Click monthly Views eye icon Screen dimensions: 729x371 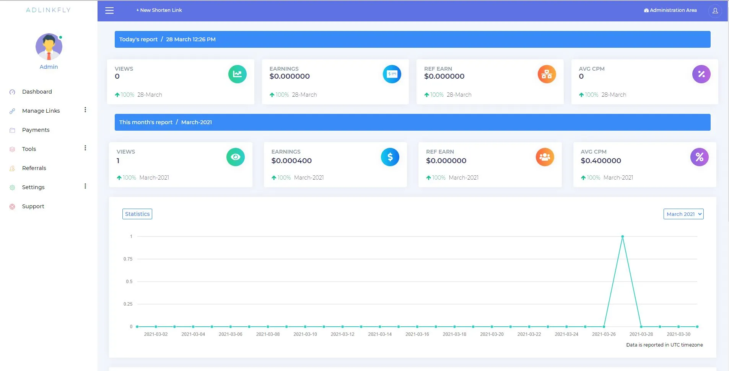(x=235, y=157)
